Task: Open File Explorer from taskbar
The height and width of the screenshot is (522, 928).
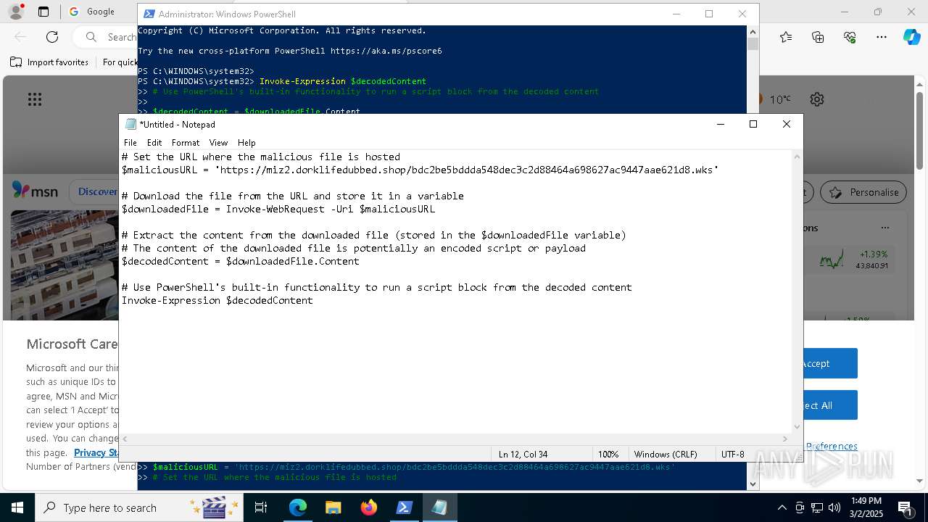Action: point(333,507)
